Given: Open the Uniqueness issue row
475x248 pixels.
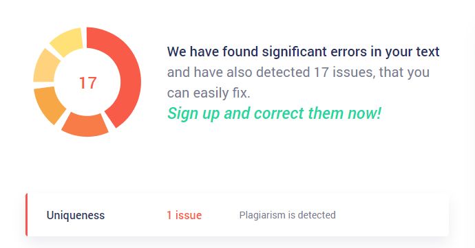Looking at the screenshot, I should click(237, 215).
